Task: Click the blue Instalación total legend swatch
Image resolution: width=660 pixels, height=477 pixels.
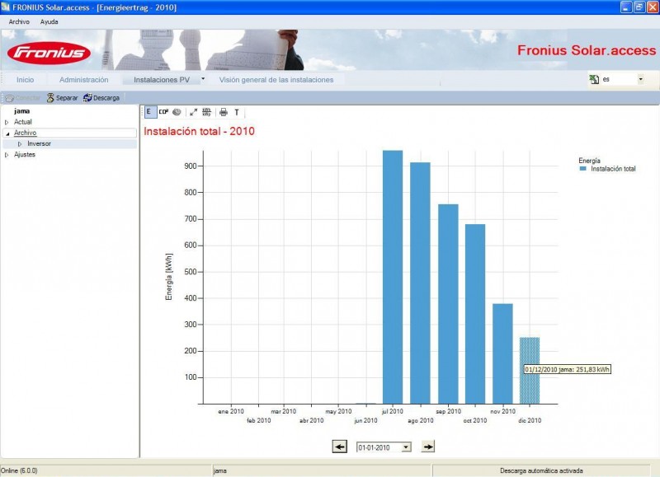Action: (x=582, y=169)
